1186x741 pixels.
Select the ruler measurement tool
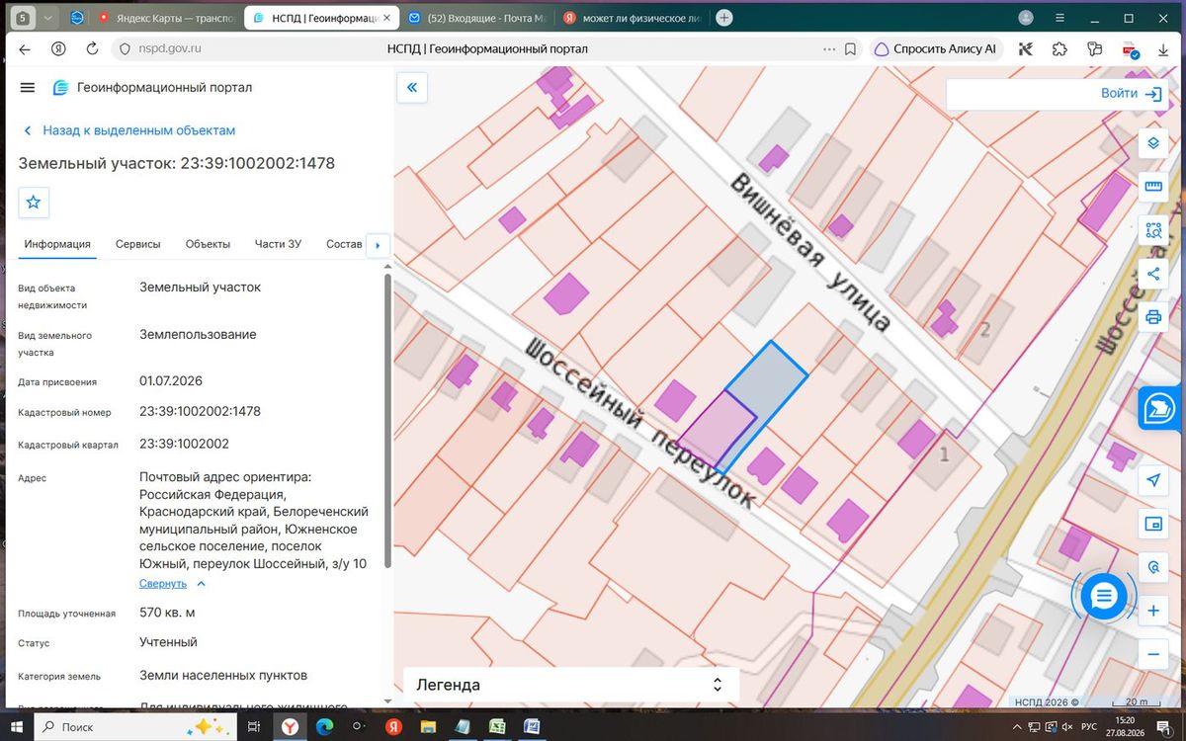coord(1152,187)
